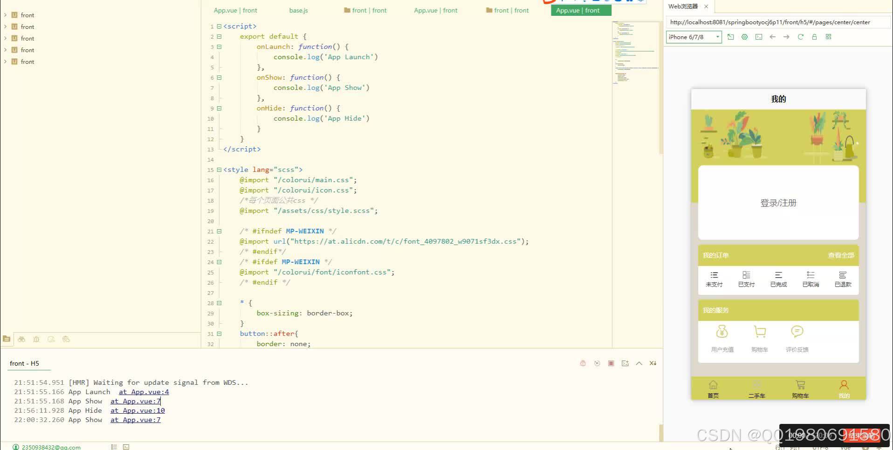
Task: Expand the first front project in tree
Action: click(x=5, y=15)
